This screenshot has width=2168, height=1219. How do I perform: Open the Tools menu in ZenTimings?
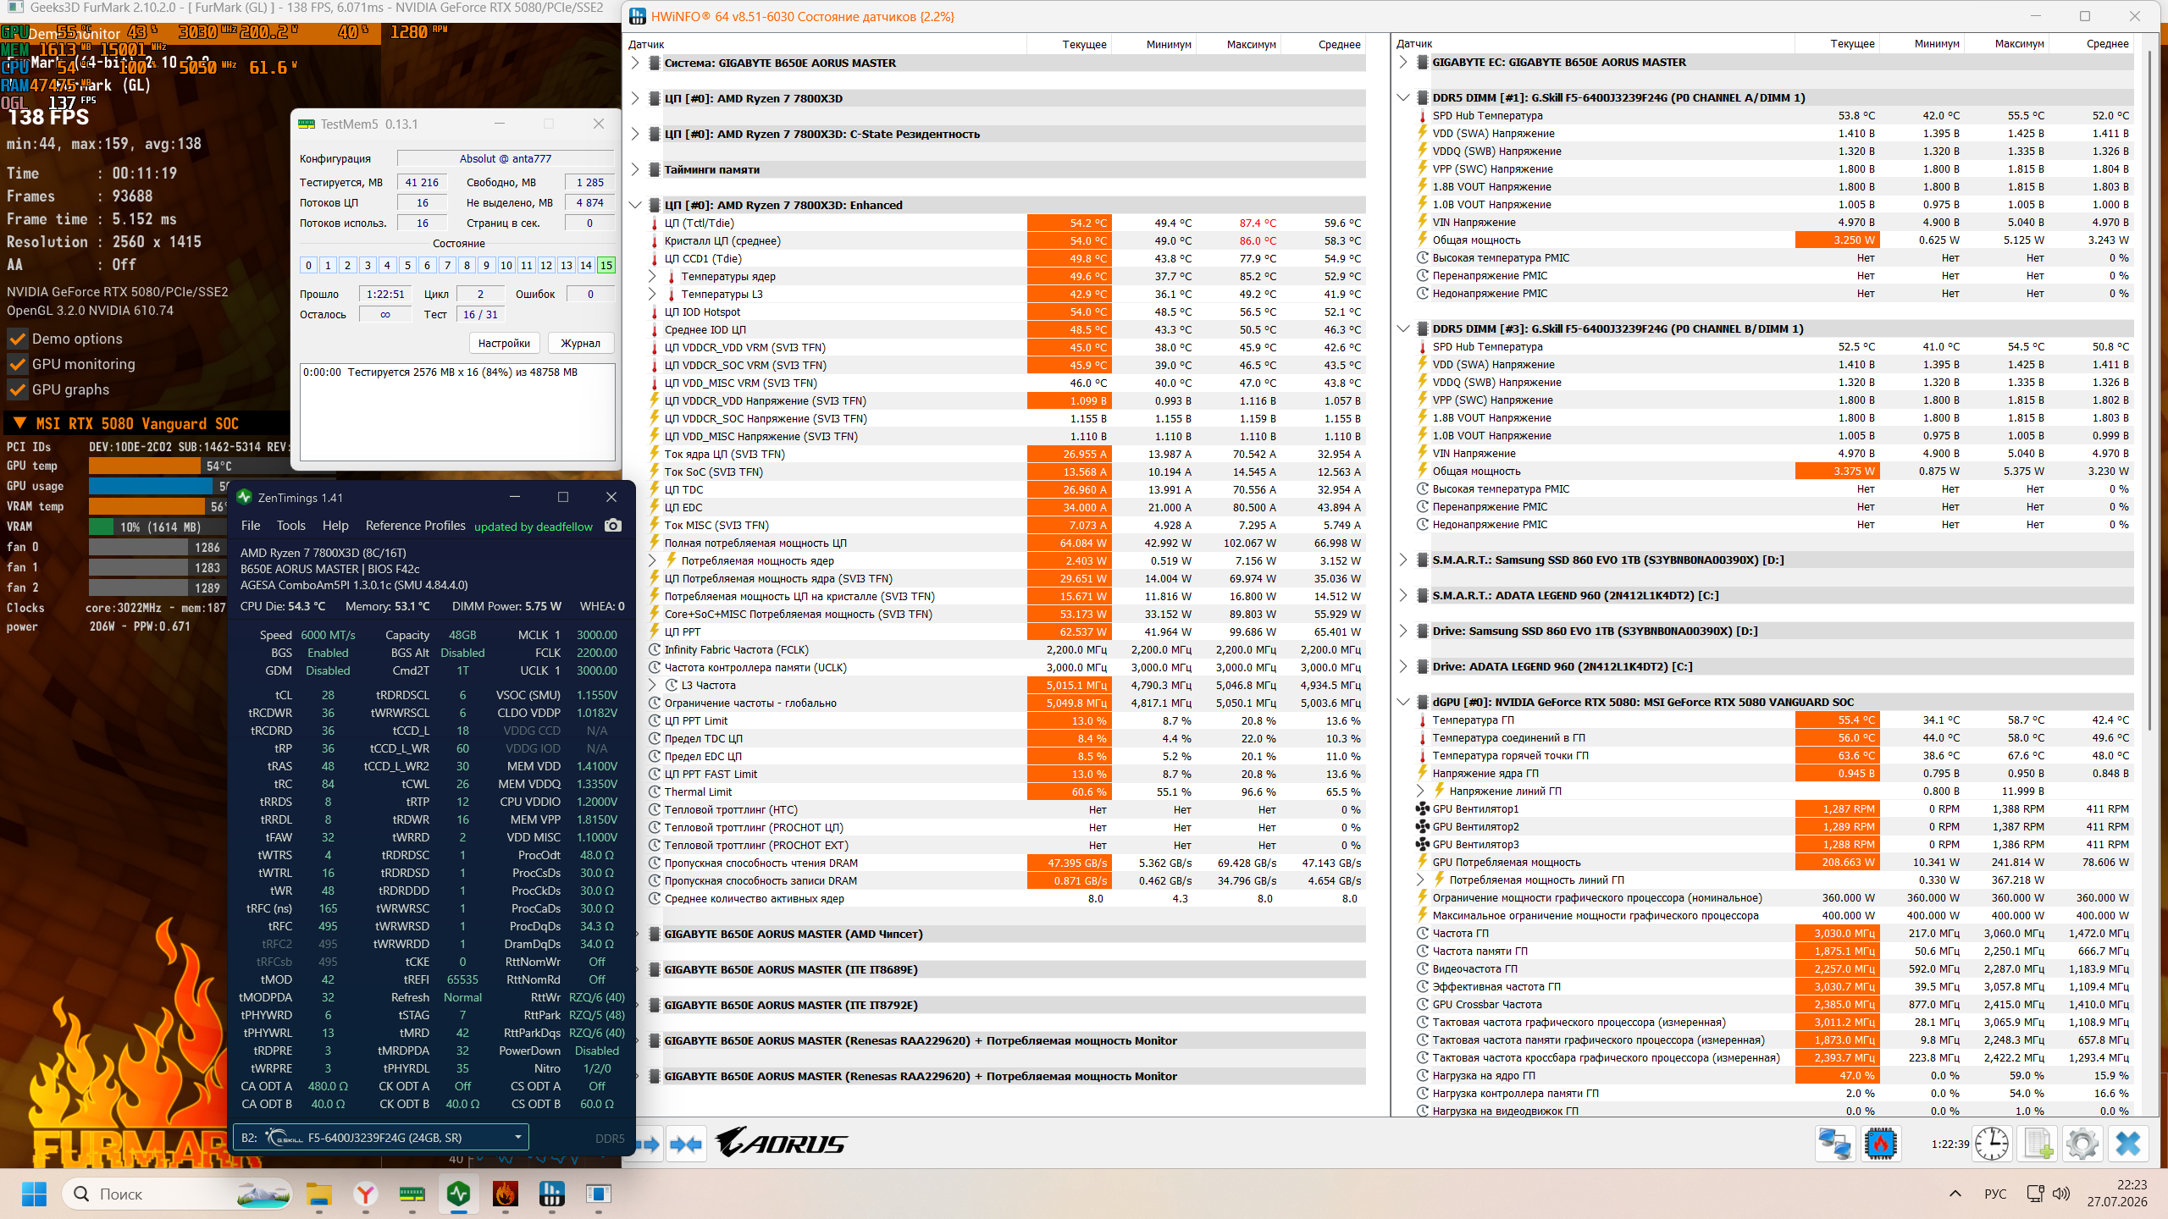[x=290, y=526]
